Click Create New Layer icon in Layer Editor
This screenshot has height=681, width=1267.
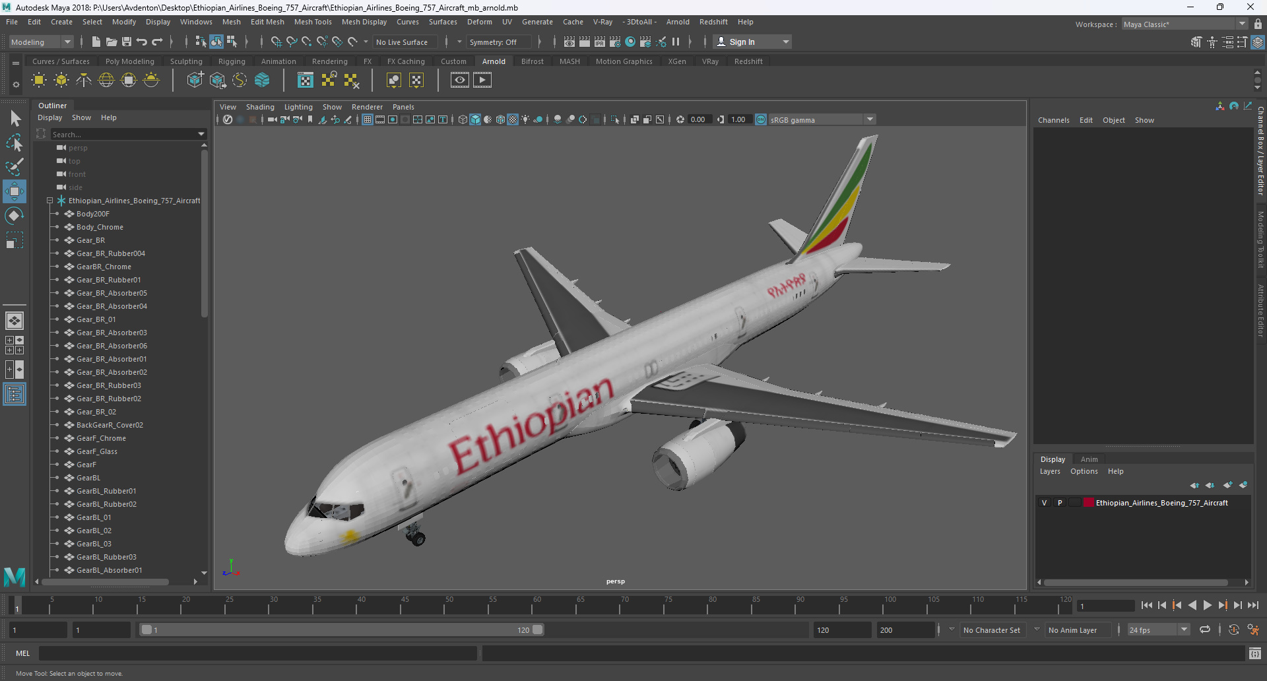pyautogui.click(x=1227, y=485)
